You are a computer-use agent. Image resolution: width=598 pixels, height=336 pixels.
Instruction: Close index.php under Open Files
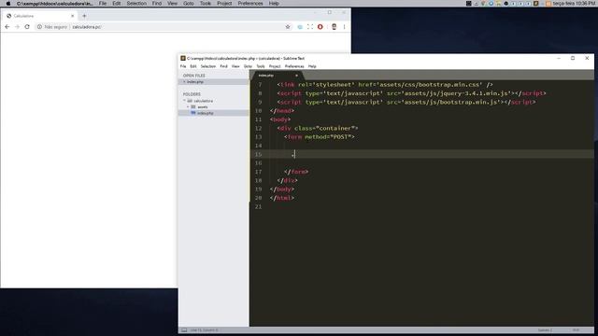tap(184, 82)
